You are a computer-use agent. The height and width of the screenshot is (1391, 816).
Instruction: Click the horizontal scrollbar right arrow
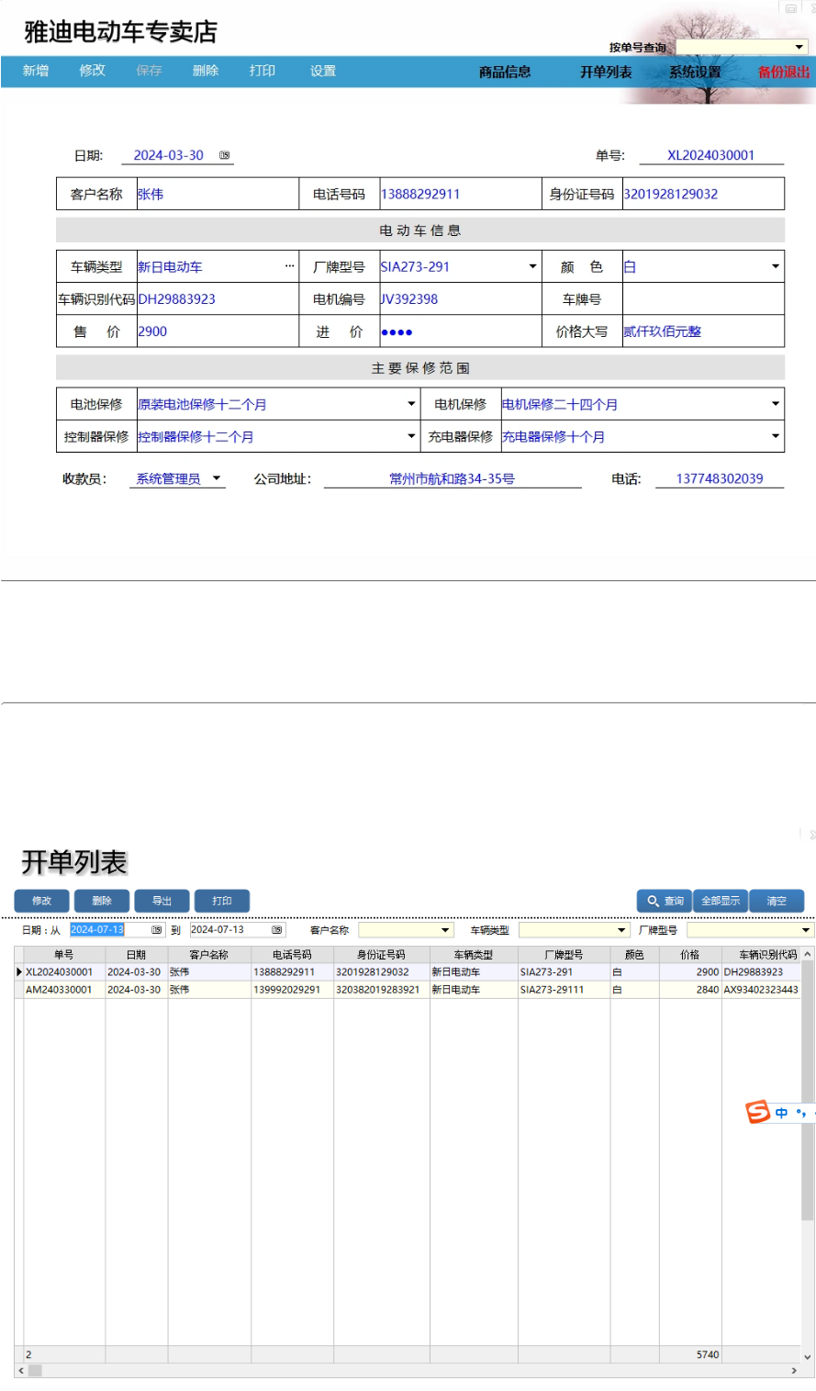[794, 1371]
